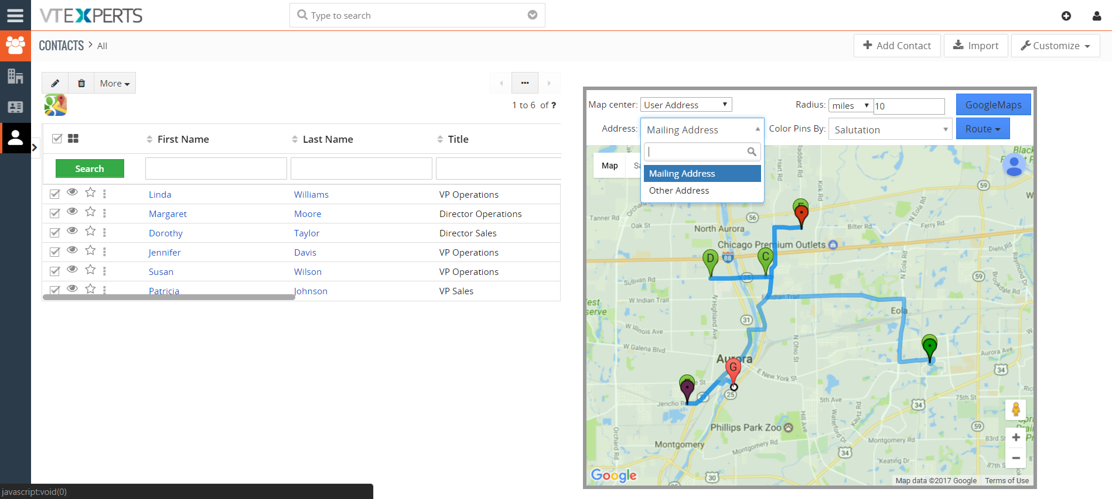
Task: Select Other Address option in list
Action: (x=702, y=191)
